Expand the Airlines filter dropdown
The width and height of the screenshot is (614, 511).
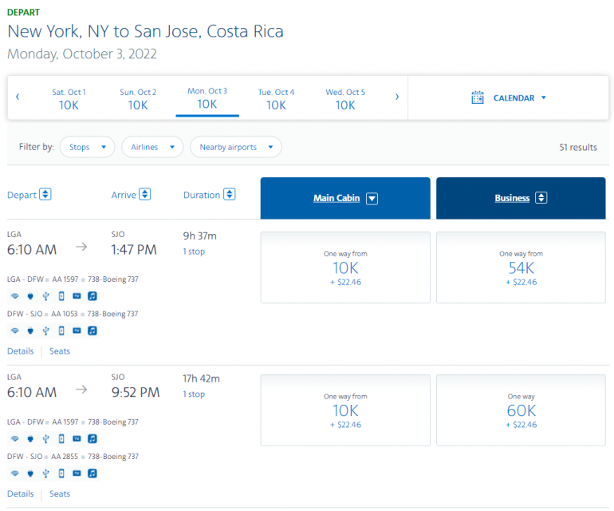click(152, 147)
